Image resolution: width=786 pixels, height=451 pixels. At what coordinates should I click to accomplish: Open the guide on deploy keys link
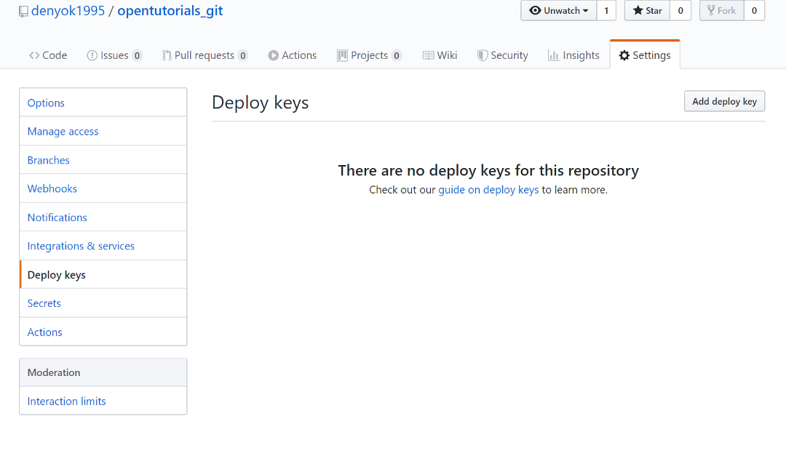click(488, 190)
